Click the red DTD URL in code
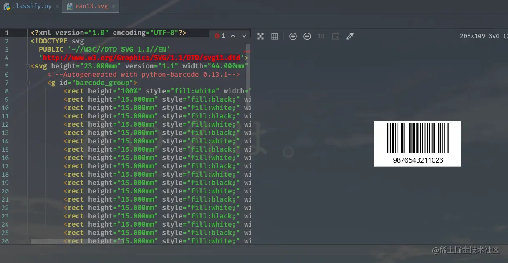 tap(142, 58)
